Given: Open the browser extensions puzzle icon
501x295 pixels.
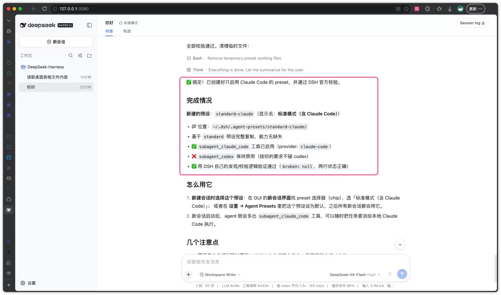Looking at the screenshot, I should 428,9.
